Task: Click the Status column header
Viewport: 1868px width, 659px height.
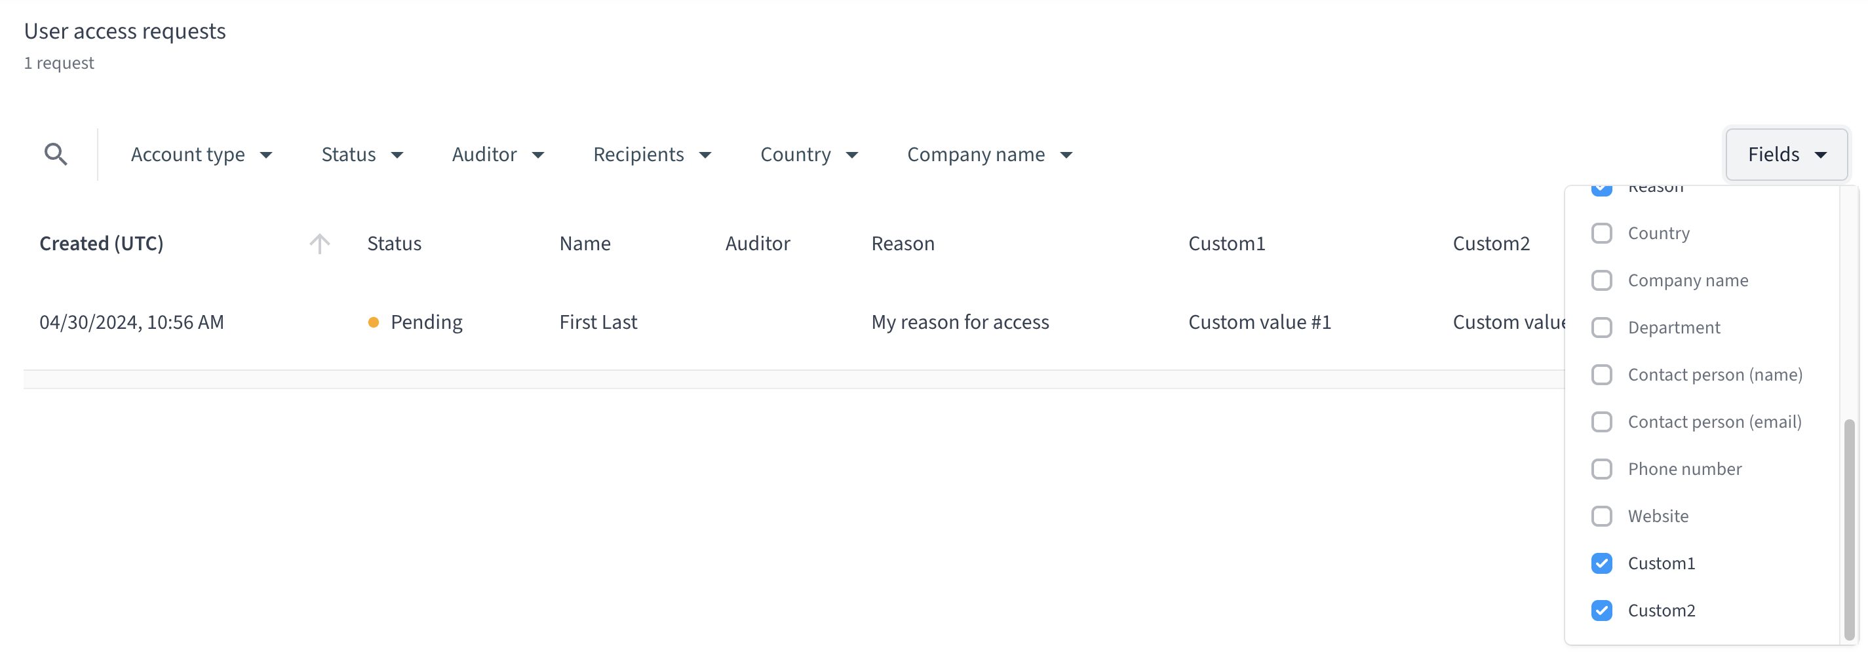Action: pos(394,244)
